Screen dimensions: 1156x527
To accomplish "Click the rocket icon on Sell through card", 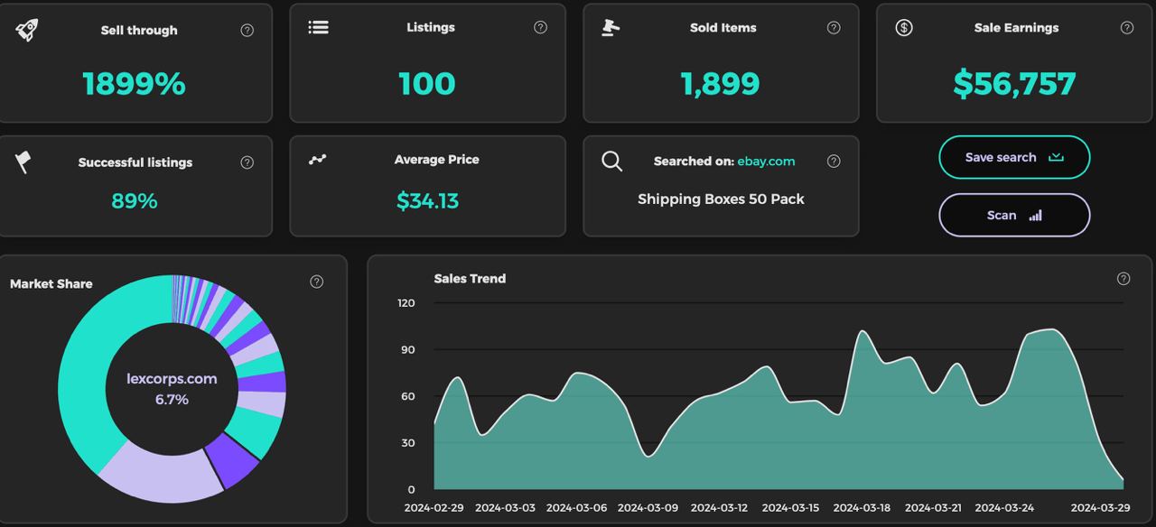I will click(x=27, y=30).
